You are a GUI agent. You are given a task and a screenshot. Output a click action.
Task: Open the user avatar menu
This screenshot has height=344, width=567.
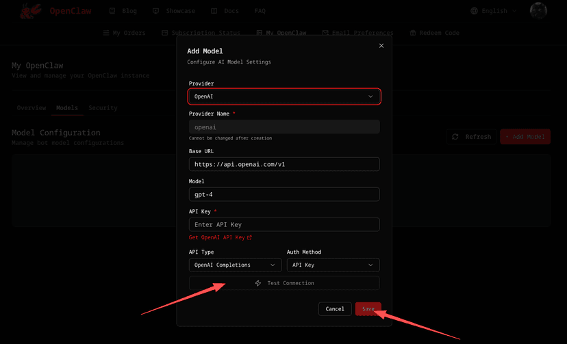click(x=538, y=11)
